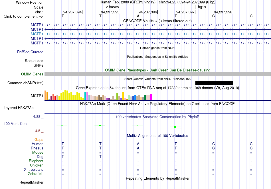Click the 100 Vert. Cons label
271x189 pixels.
click(x=16, y=124)
